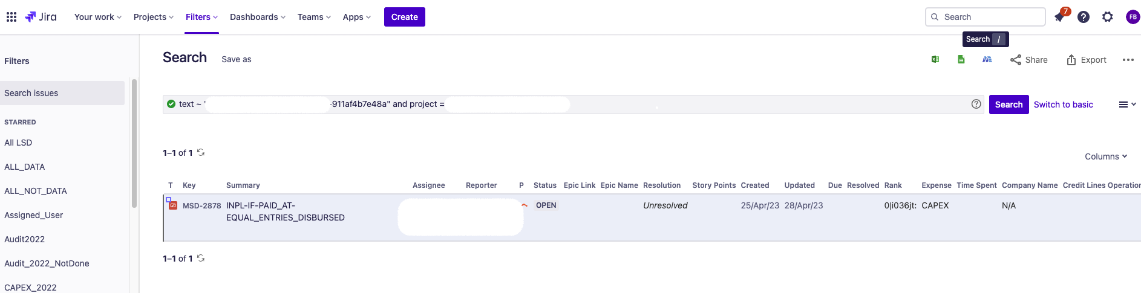Sort by Story Points column header

714,185
